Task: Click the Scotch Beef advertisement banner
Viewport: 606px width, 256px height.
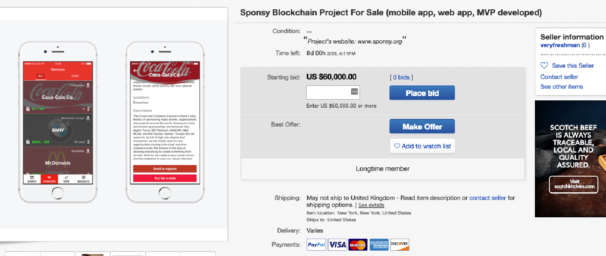Action: (x=570, y=145)
